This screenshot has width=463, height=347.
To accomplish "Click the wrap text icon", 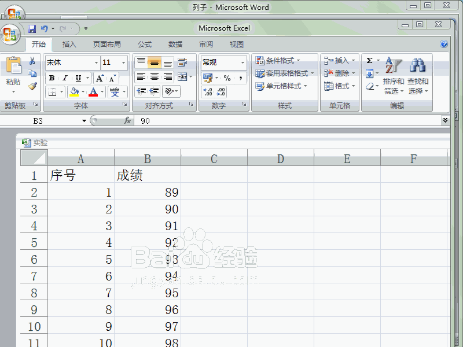I will click(182, 62).
